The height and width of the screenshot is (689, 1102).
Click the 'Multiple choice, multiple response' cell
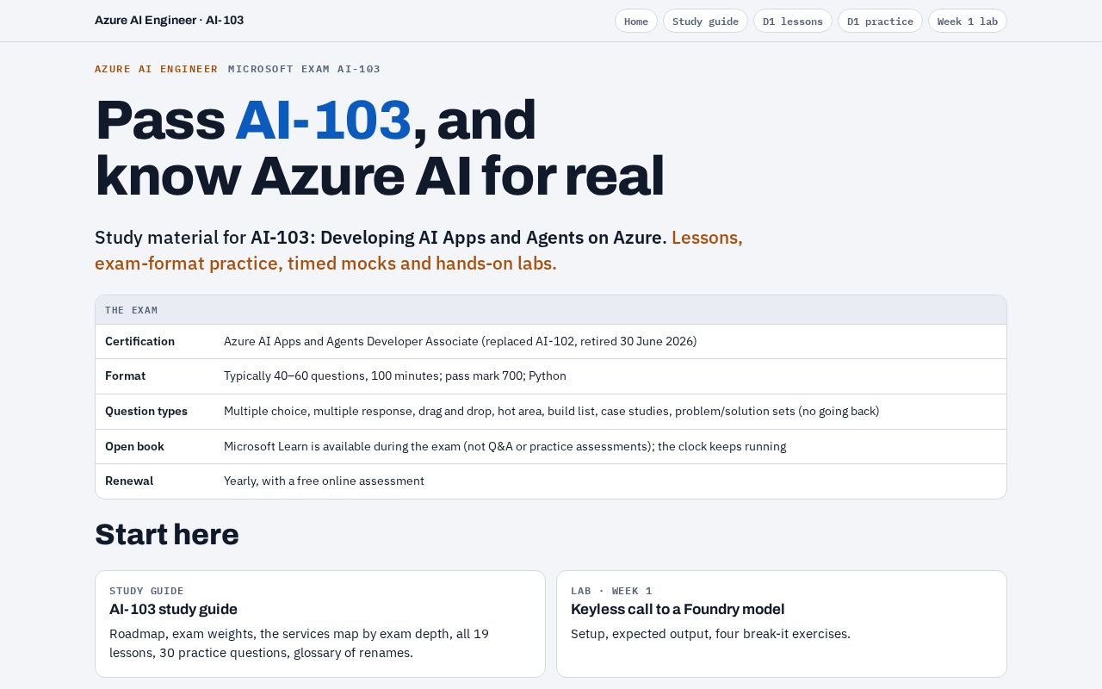(551, 411)
